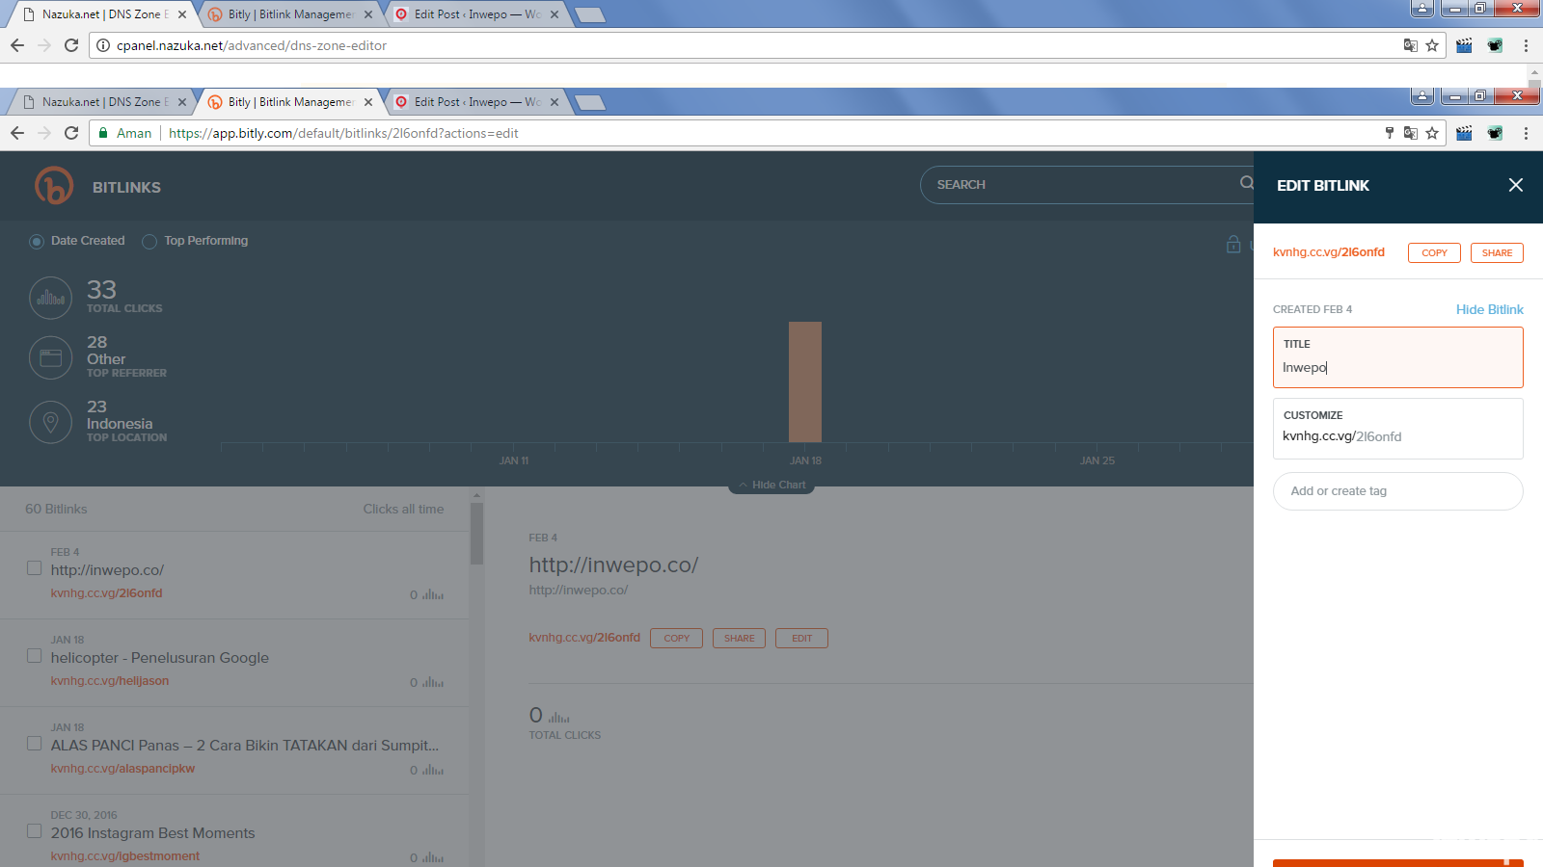This screenshot has width=1543, height=867.
Task: Click the Top Location pin icon
Action: pyautogui.click(x=51, y=422)
